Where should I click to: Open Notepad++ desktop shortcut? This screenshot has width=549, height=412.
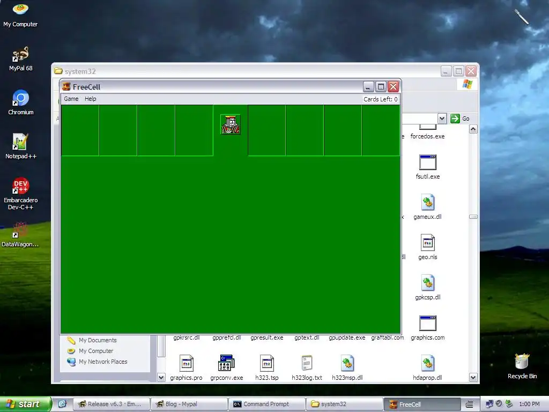[21, 146]
